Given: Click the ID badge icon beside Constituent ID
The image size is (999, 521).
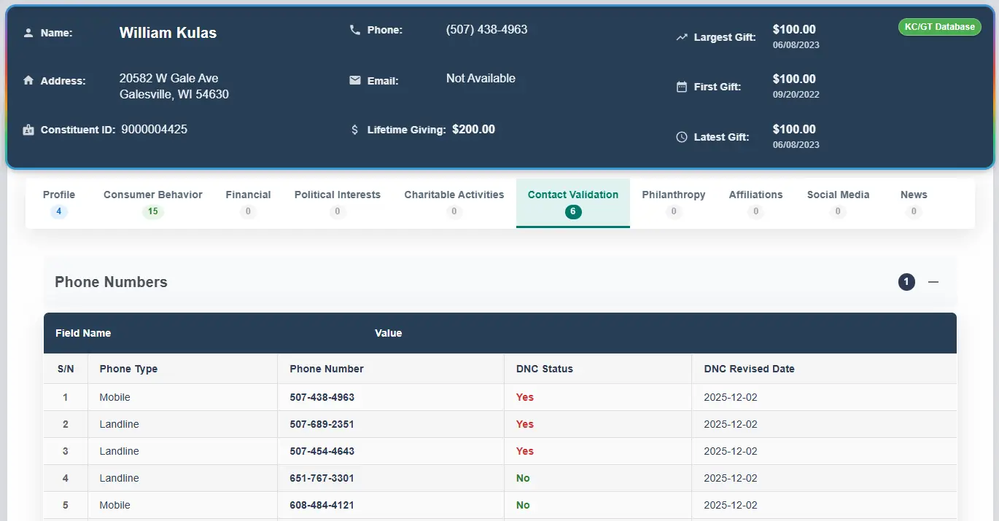Looking at the screenshot, I should (x=28, y=130).
